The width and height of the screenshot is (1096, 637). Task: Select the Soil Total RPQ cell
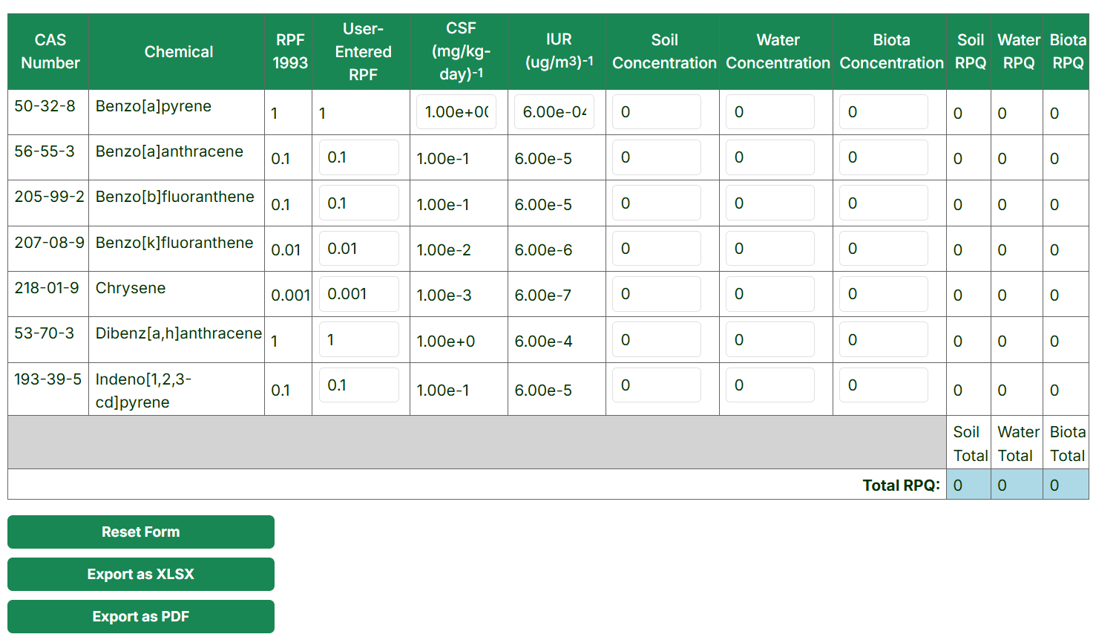coord(968,485)
